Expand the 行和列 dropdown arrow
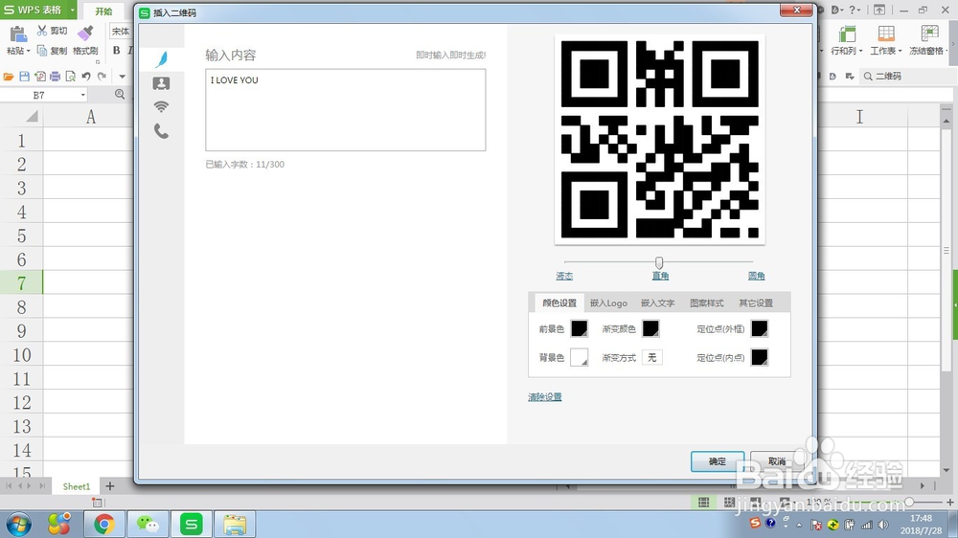Viewport: 958px width, 538px height. (861, 52)
